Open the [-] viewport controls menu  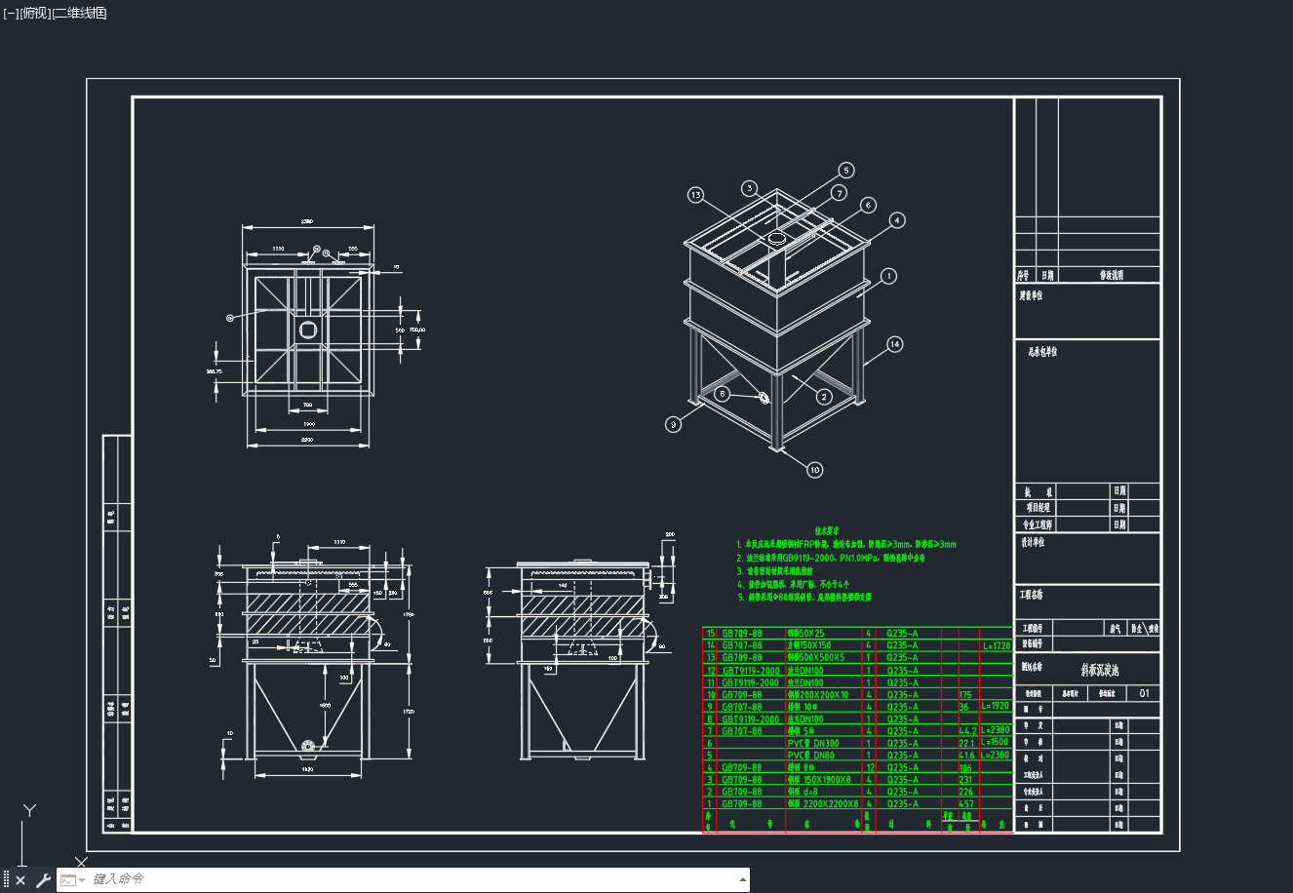pyautogui.click(x=11, y=13)
